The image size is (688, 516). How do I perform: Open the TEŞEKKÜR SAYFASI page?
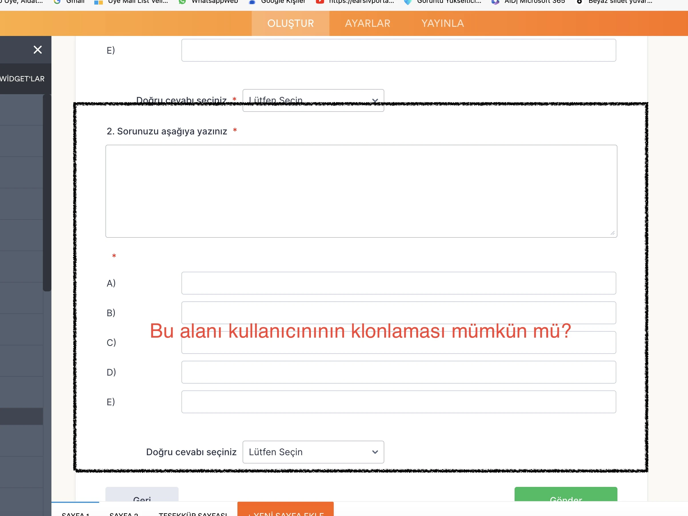coord(193,513)
